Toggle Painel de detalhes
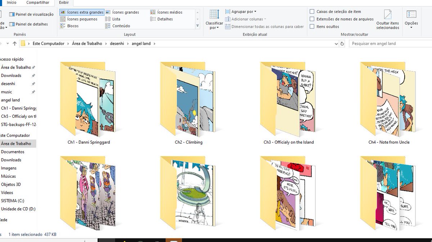 [28, 24]
